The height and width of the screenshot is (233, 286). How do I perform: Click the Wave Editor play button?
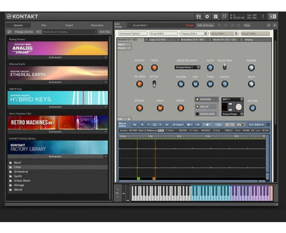click(x=230, y=124)
